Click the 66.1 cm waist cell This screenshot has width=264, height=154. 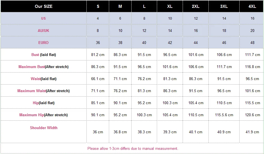tap(98, 79)
